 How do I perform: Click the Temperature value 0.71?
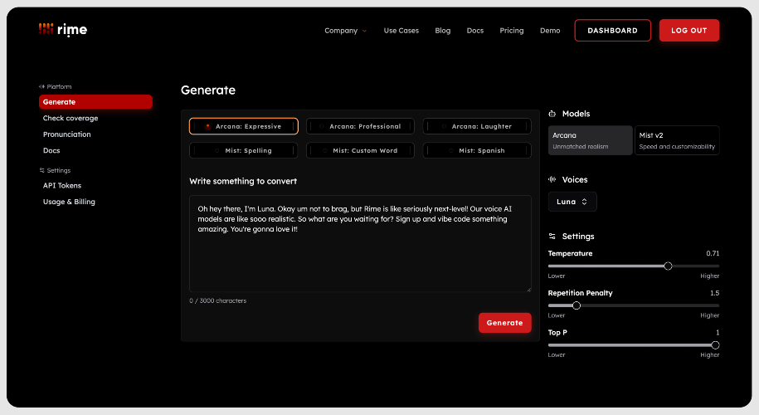[713, 253]
